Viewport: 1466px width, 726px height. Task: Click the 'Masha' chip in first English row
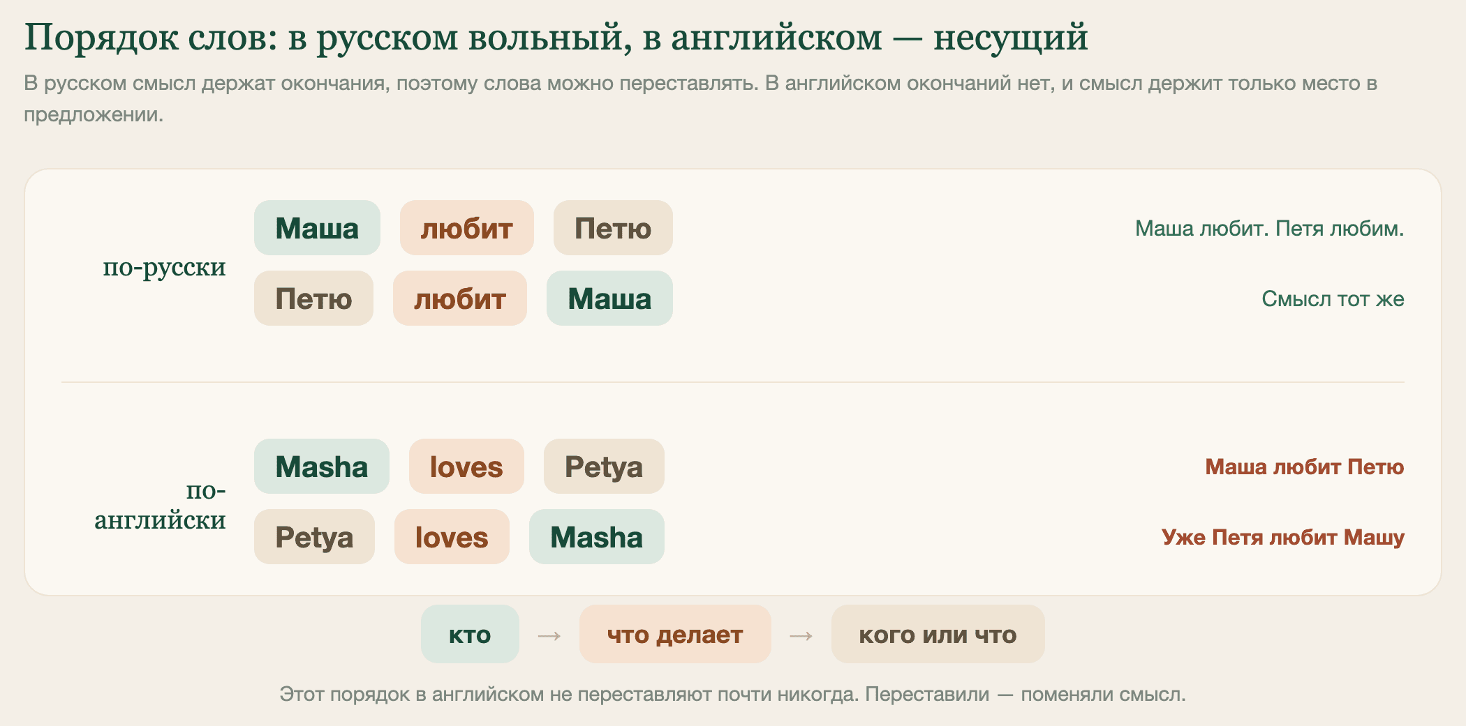pos(321,467)
